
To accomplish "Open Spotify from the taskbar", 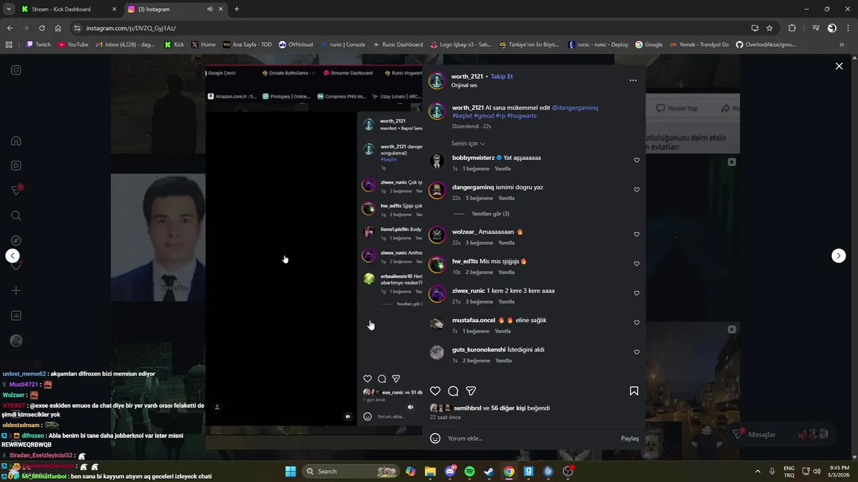I will click(x=469, y=471).
